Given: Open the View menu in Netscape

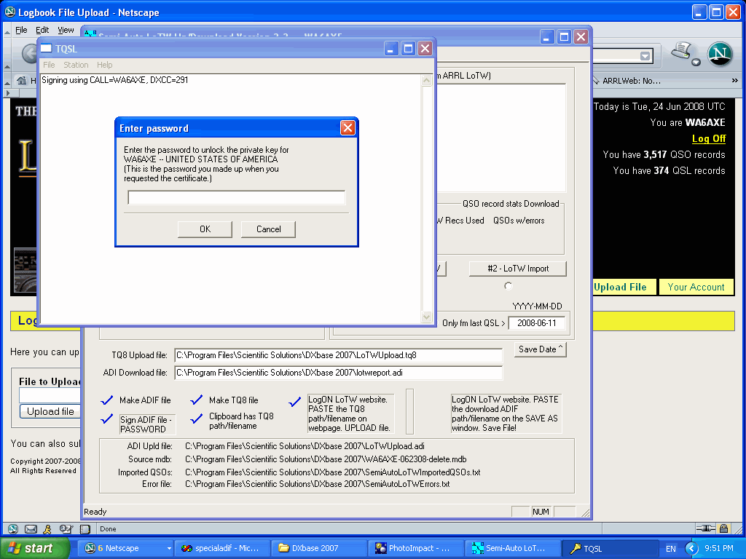Looking at the screenshot, I should 66,30.
